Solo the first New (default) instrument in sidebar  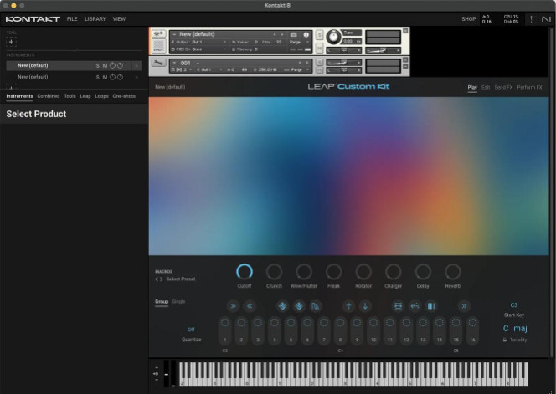click(x=97, y=66)
